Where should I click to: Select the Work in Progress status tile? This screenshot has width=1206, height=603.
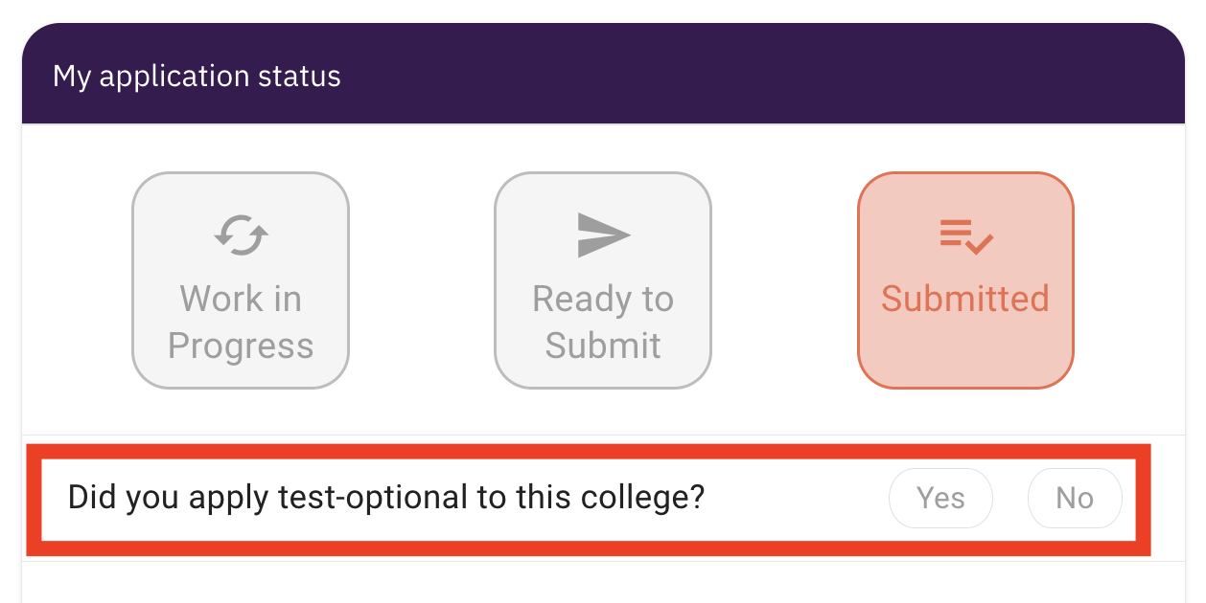coord(241,280)
